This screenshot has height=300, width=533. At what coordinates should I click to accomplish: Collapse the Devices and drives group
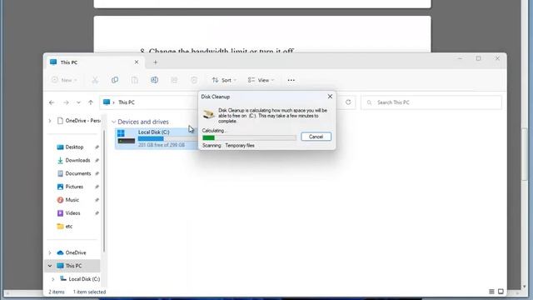point(113,122)
